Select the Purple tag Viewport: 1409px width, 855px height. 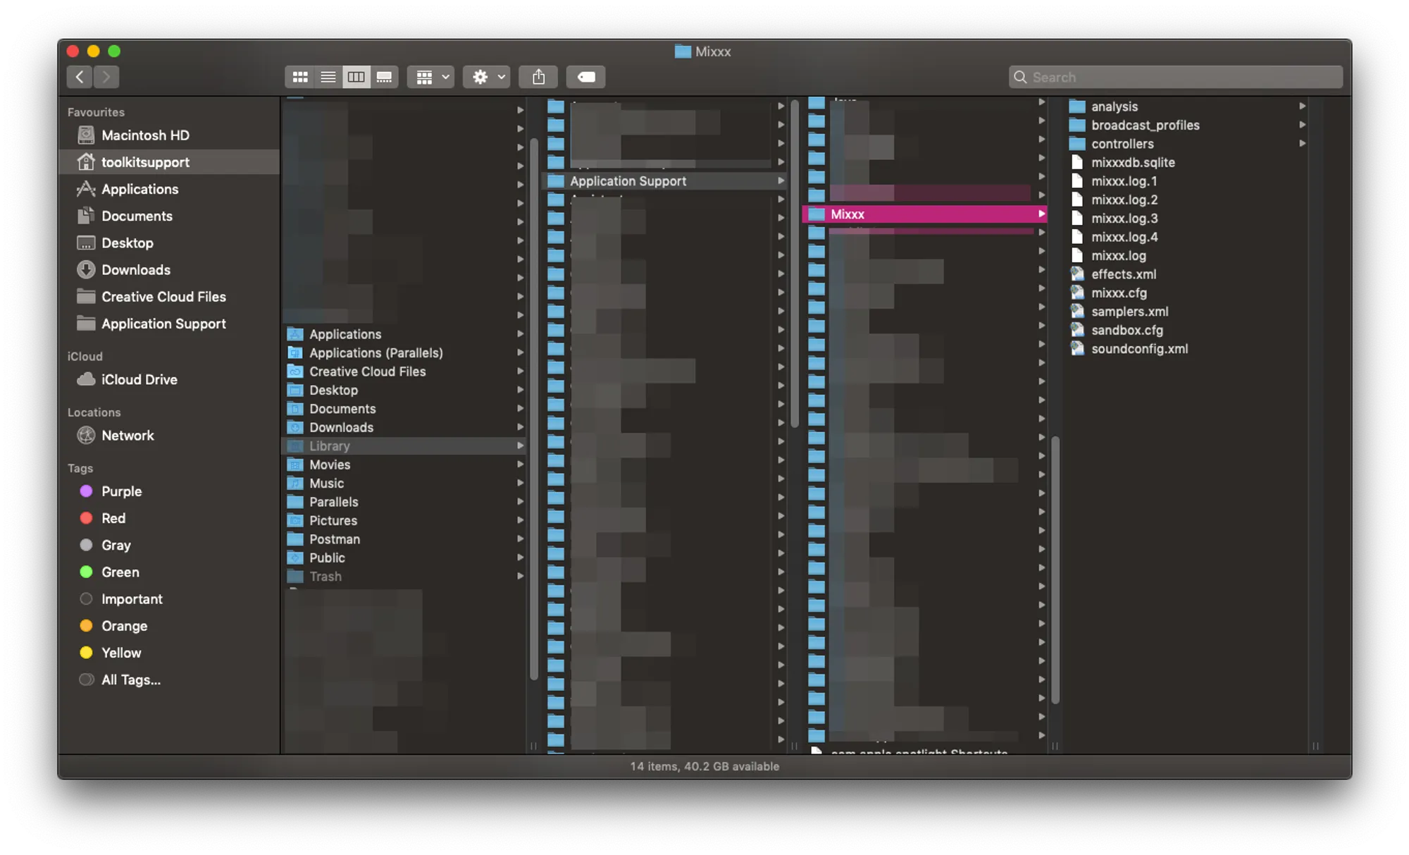pos(121,491)
